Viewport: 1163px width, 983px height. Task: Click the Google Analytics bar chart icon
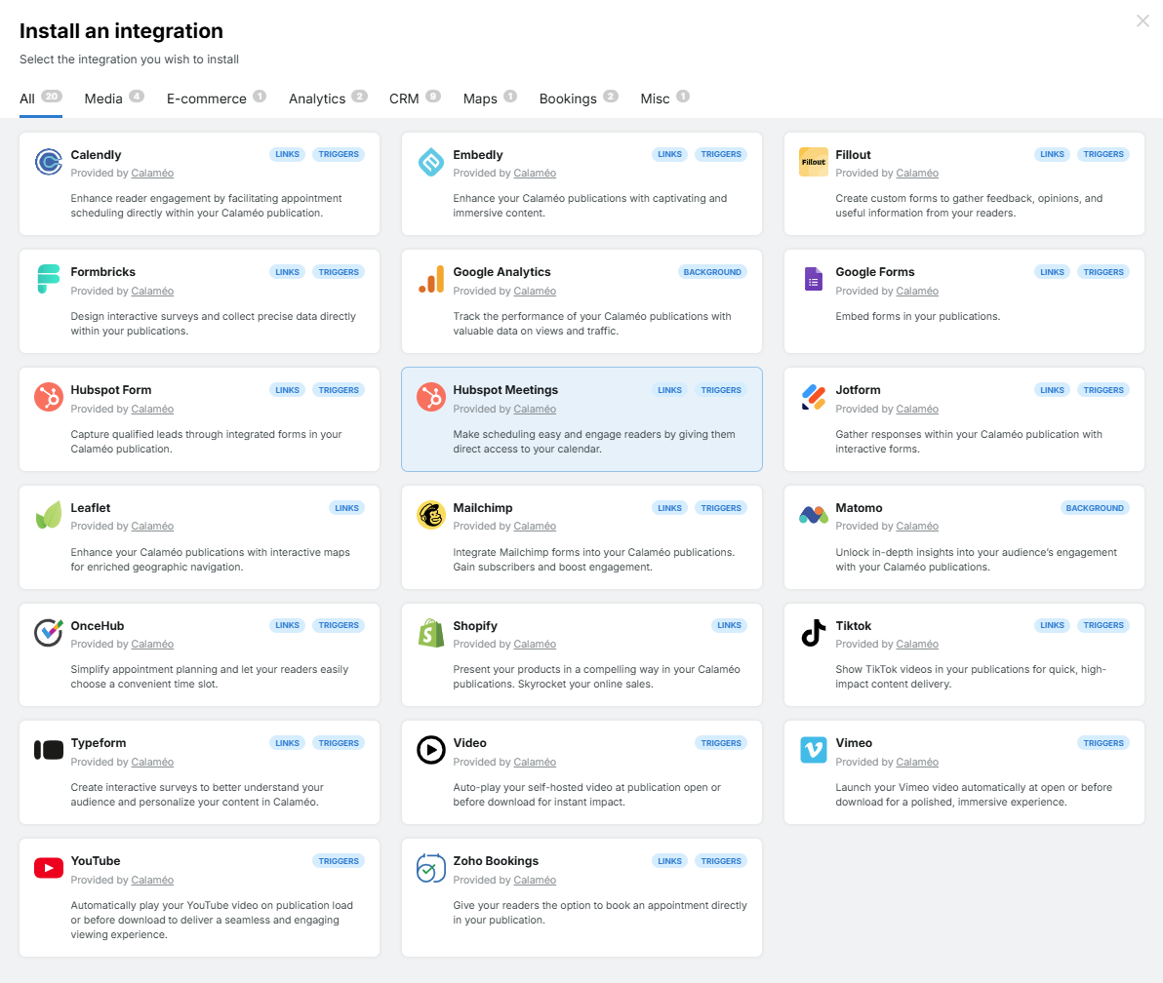[431, 280]
